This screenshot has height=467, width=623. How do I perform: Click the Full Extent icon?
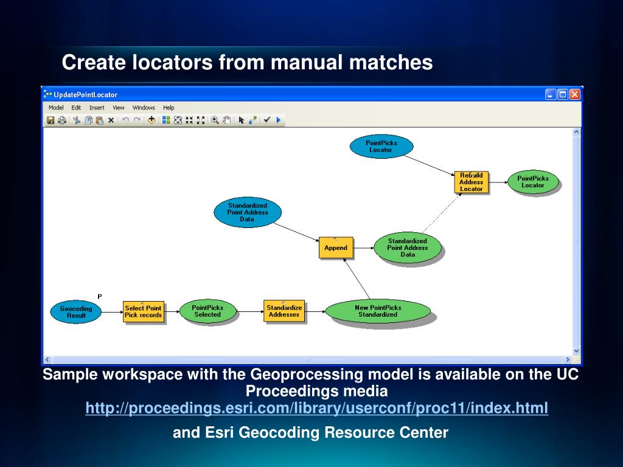point(178,120)
